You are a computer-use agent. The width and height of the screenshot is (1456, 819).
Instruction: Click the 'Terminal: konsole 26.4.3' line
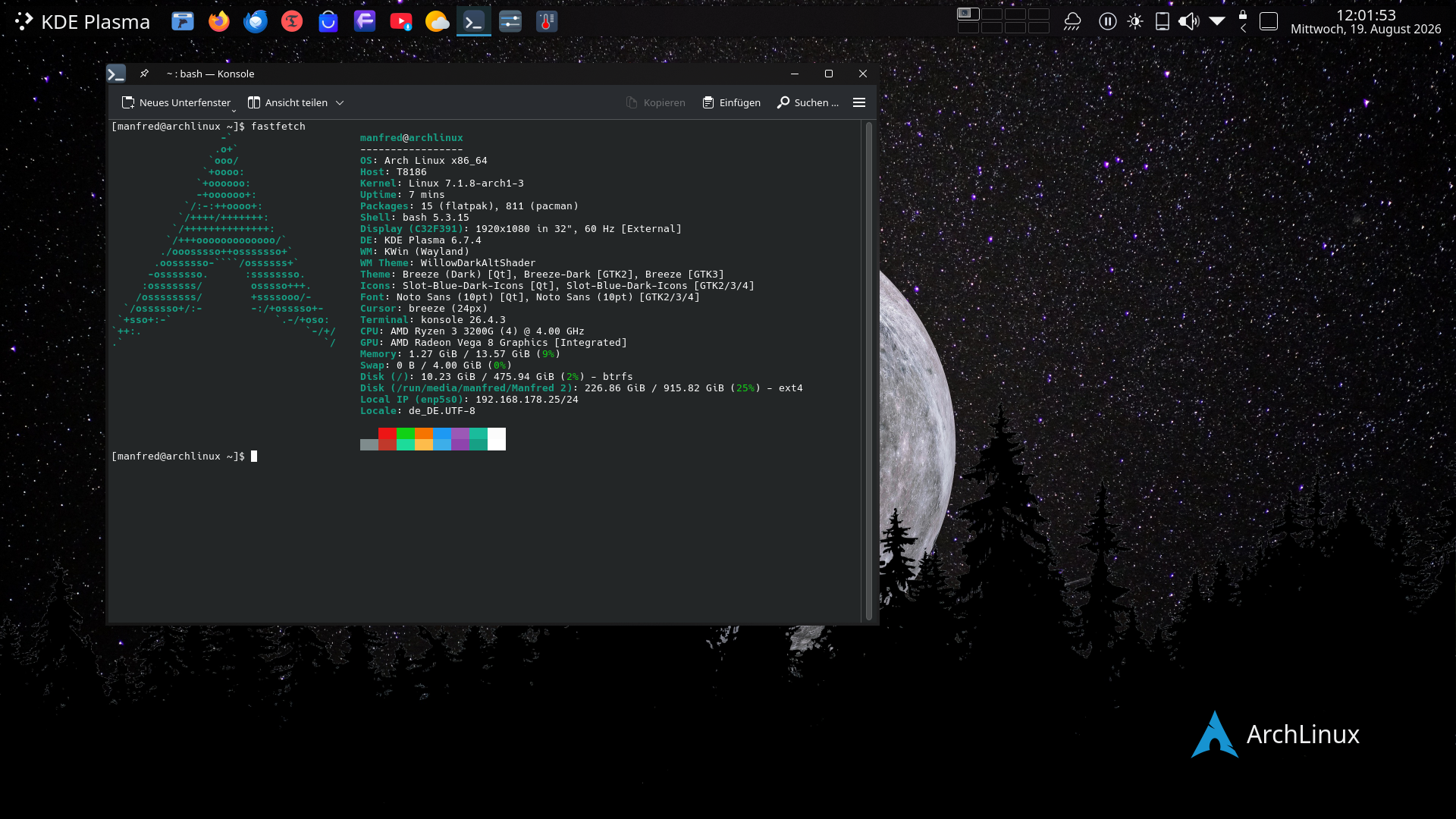pos(433,320)
